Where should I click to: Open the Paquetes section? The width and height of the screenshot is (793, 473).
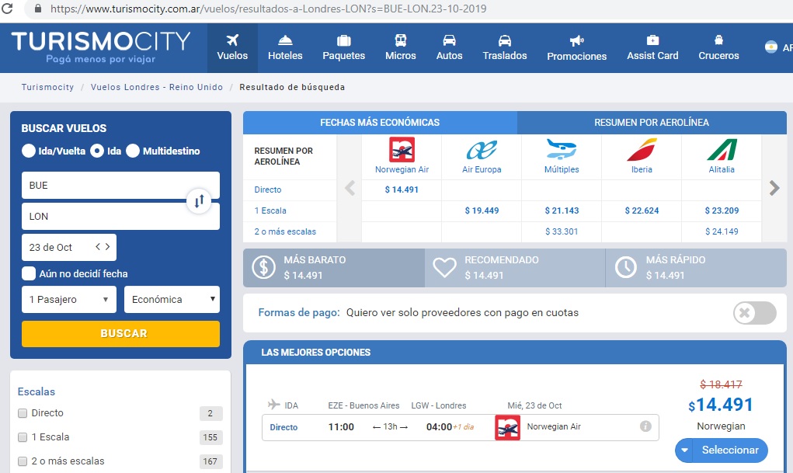pyautogui.click(x=344, y=47)
